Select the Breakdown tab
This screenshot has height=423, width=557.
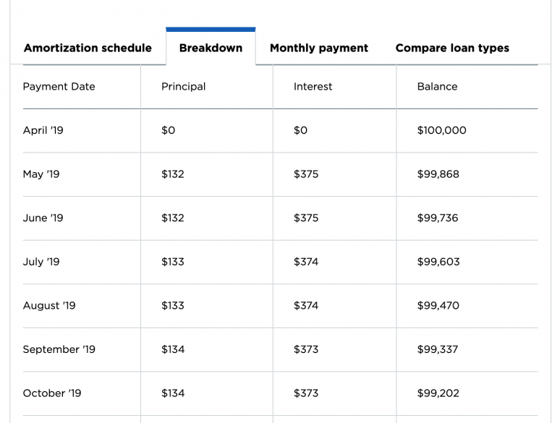[x=211, y=48]
